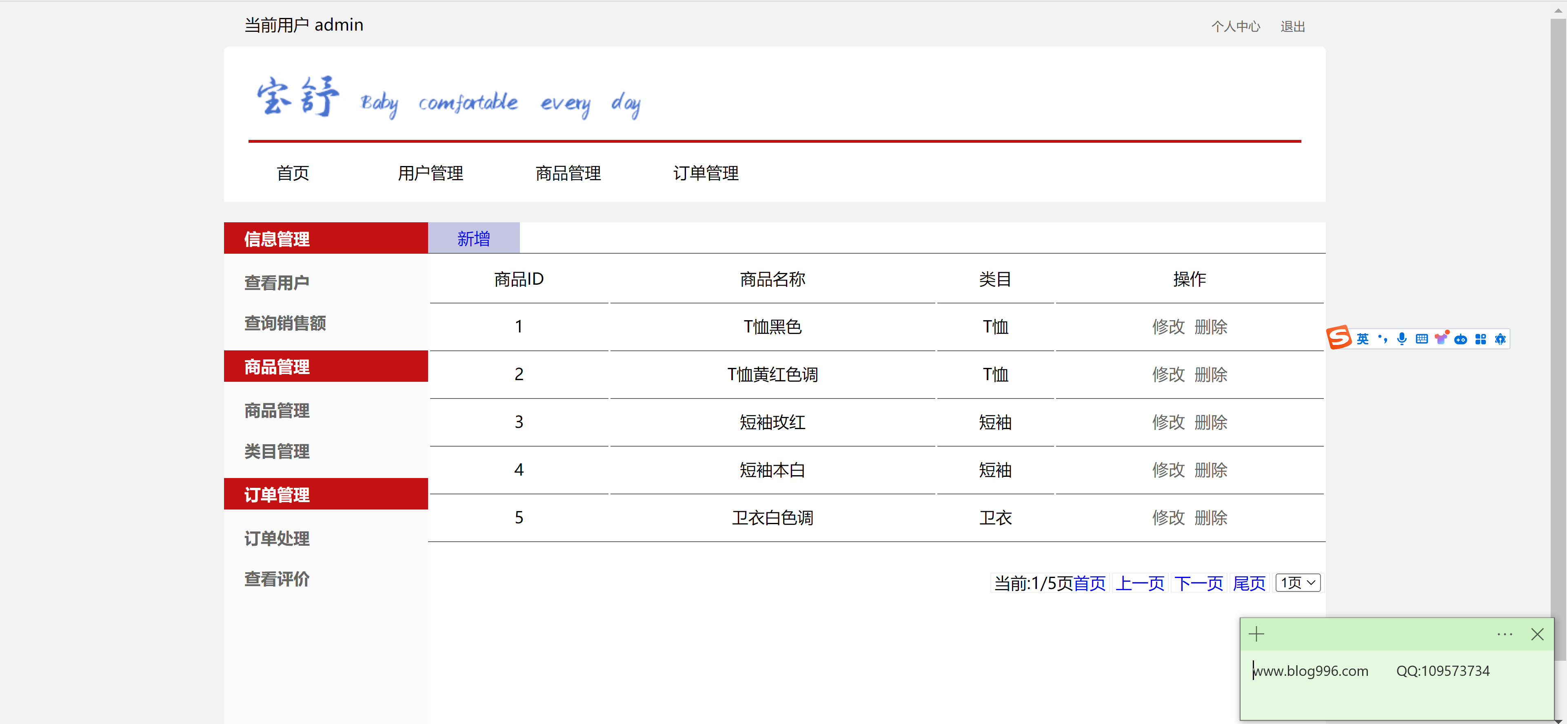Click 删除 for product T恤黑色
The image size is (1567, 724).
click(x=1210, y=327)
